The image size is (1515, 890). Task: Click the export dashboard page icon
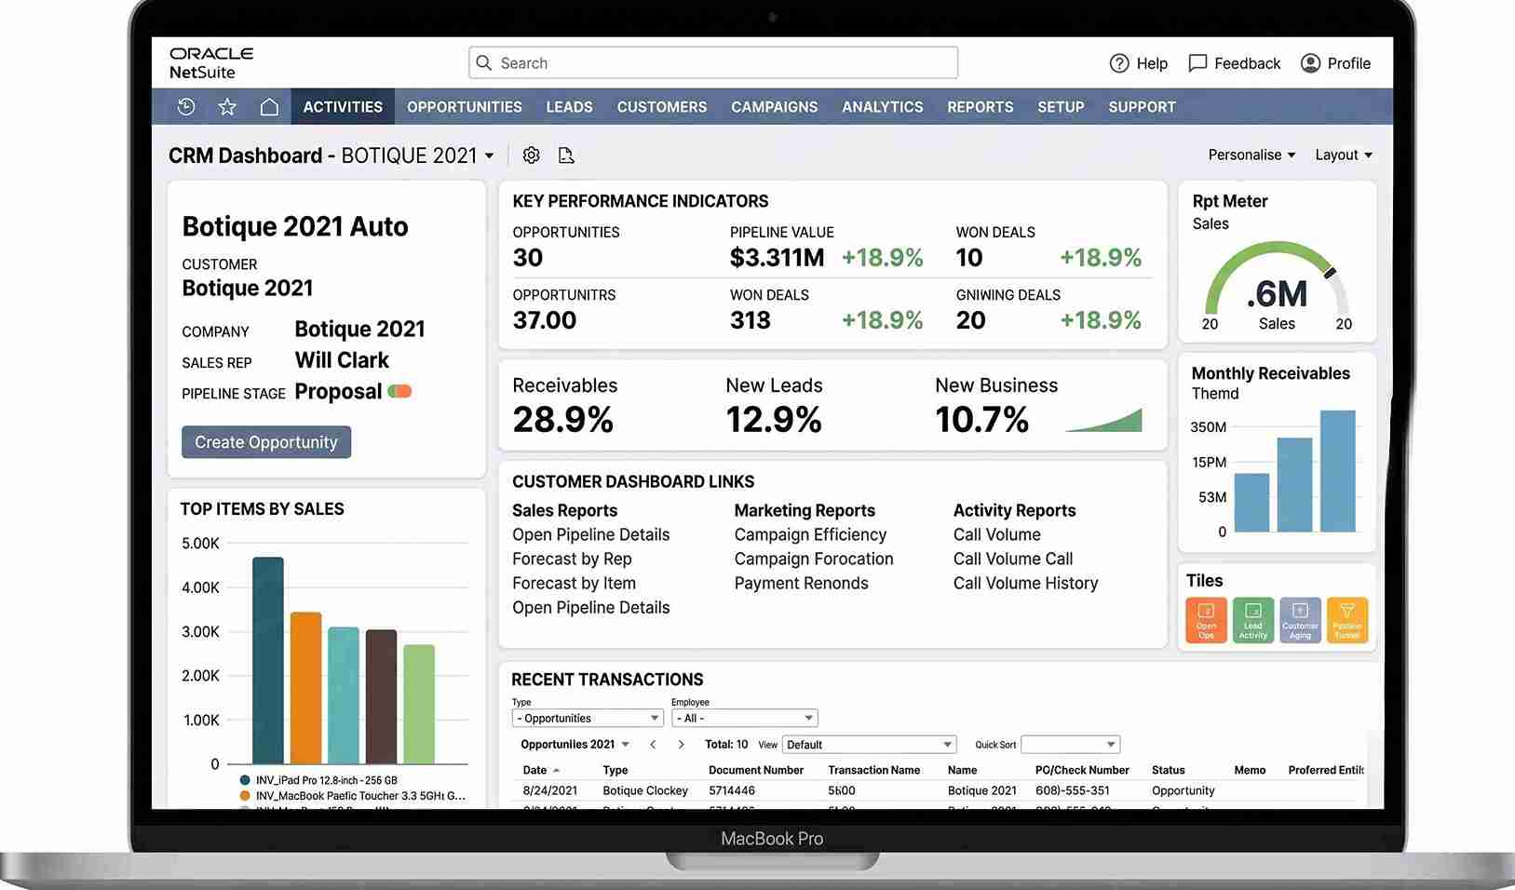click(x=566, y=155)
